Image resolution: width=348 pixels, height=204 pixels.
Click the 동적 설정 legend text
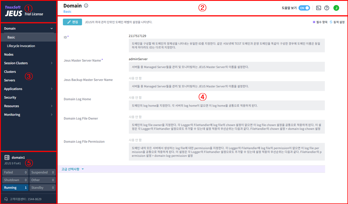click(x=339, y=22)
